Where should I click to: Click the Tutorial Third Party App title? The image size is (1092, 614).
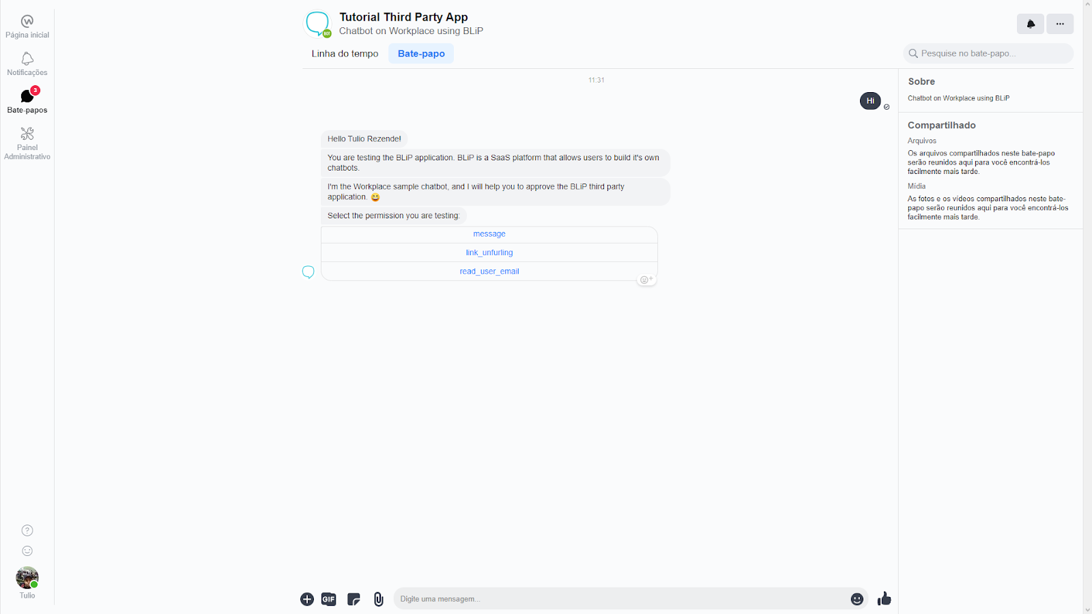pos(403,17)
